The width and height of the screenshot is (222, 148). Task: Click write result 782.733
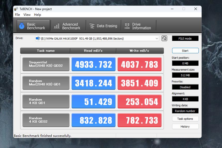coord(140,120)
